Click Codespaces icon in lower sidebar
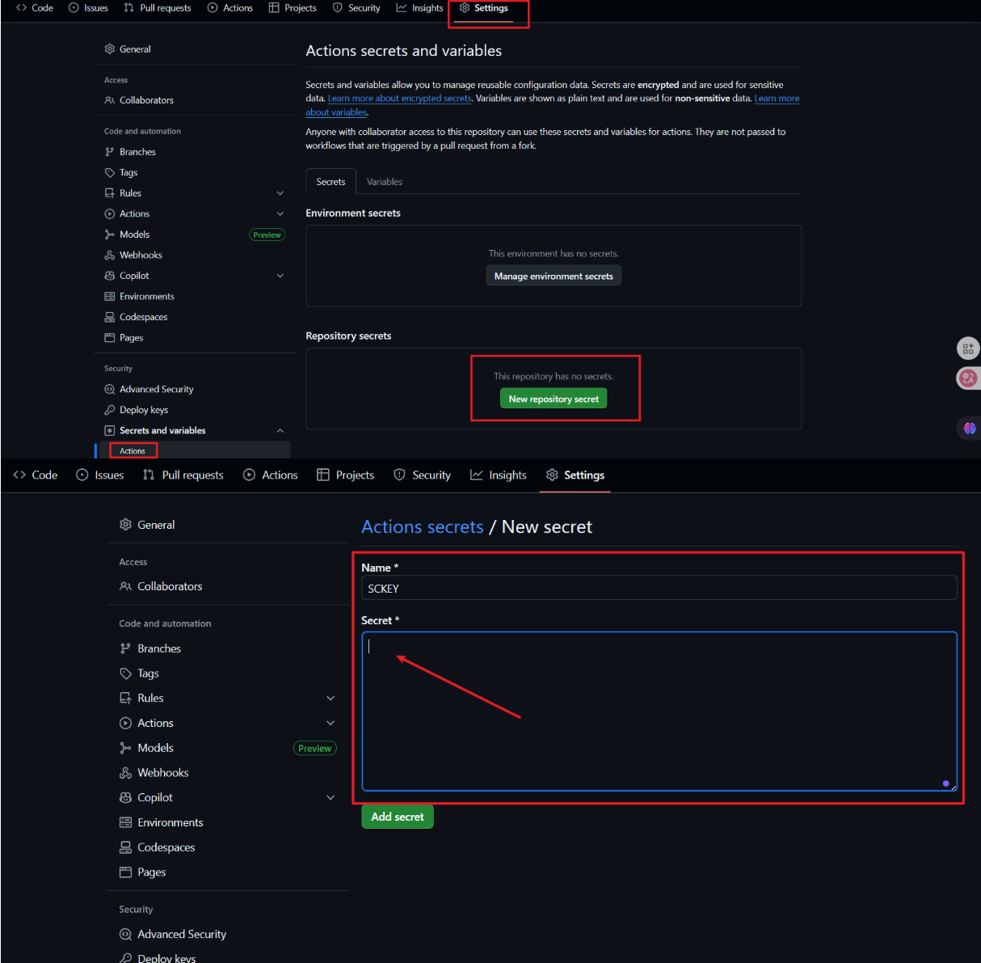The height and width of the screenshot is (963, 981). coord(125,847)
